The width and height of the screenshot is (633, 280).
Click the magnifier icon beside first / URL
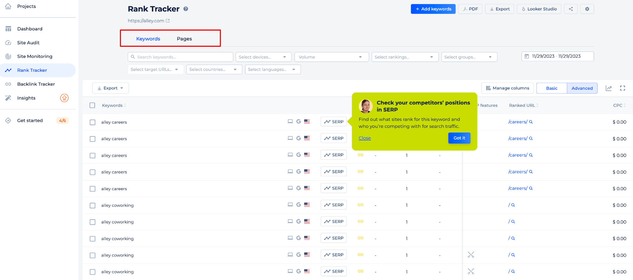513,205
